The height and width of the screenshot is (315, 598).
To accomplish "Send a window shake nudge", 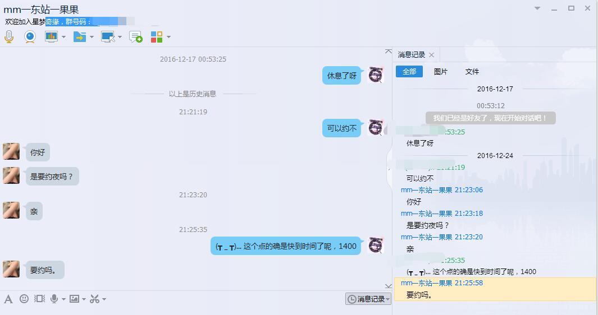I will (x=40, y=299).
